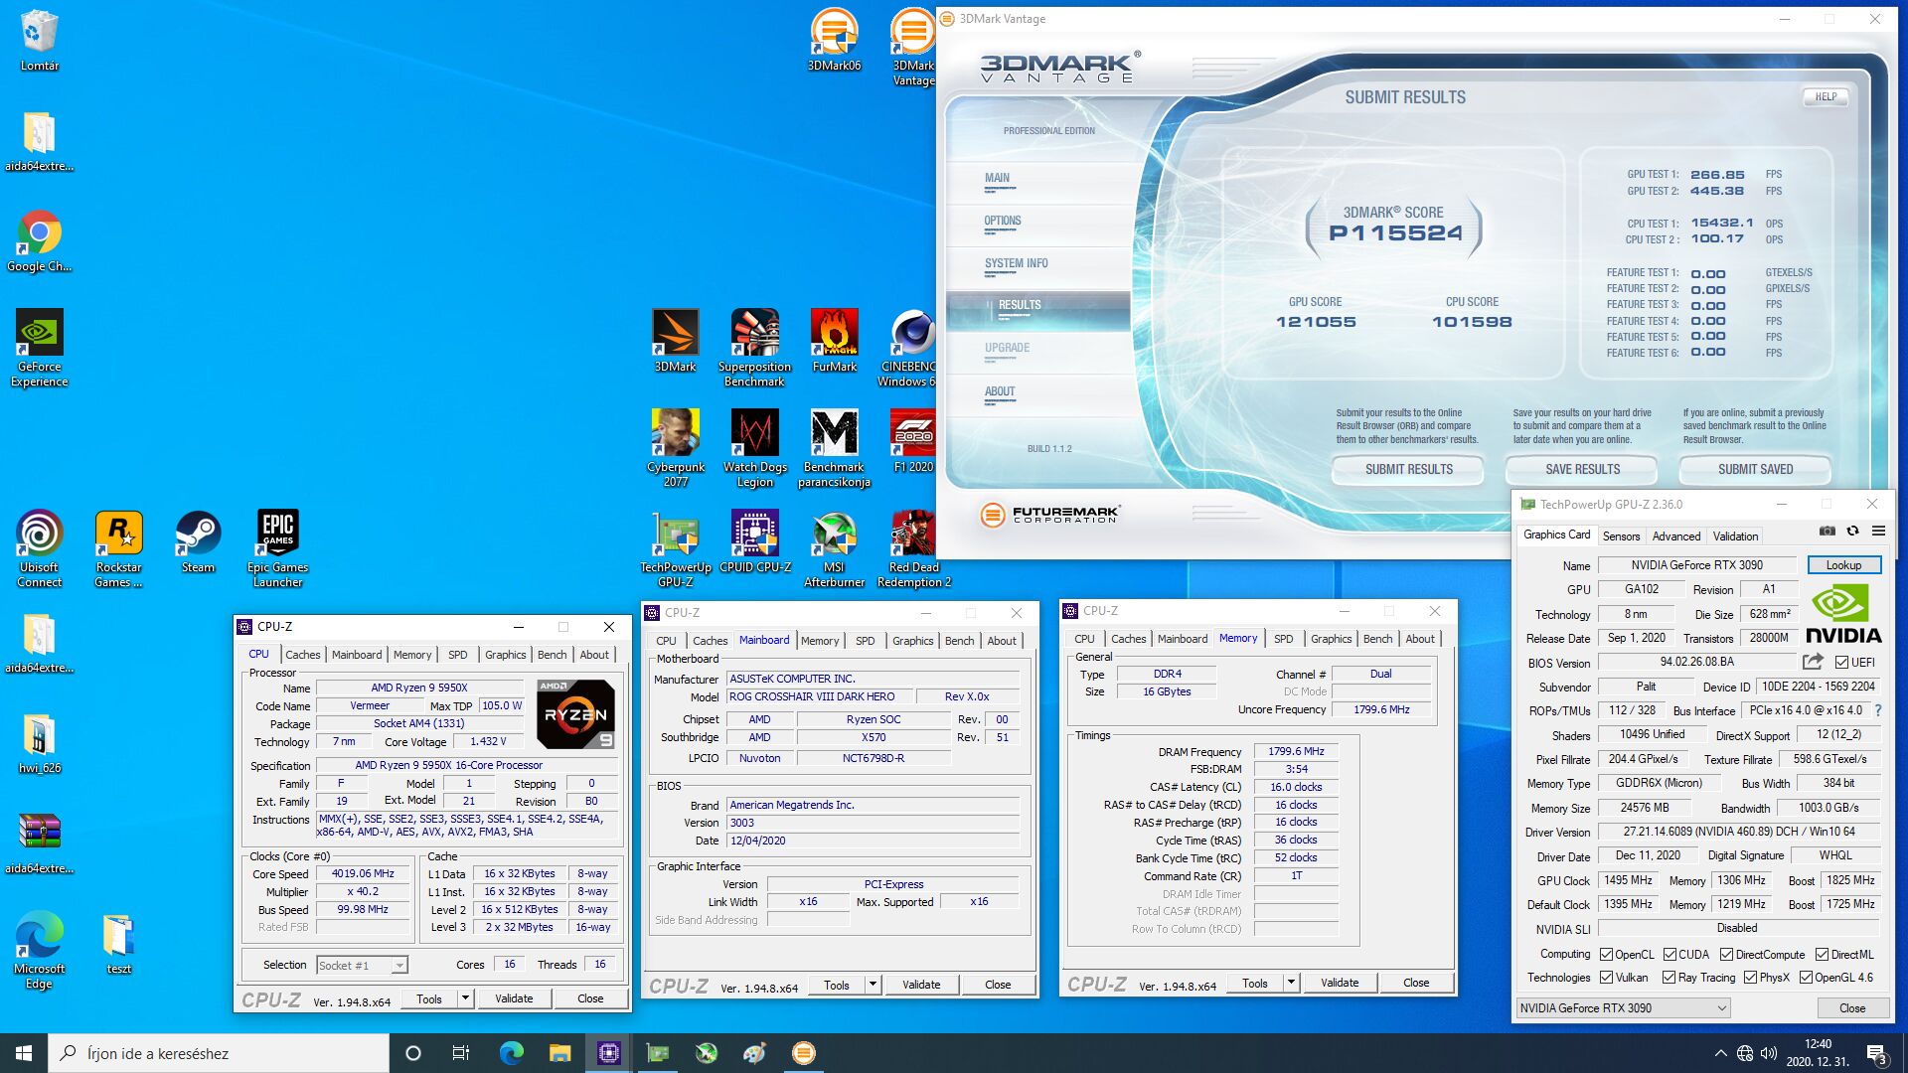
Task: Click the Lookup button in GPU-Z
Action: (1842, 565)
